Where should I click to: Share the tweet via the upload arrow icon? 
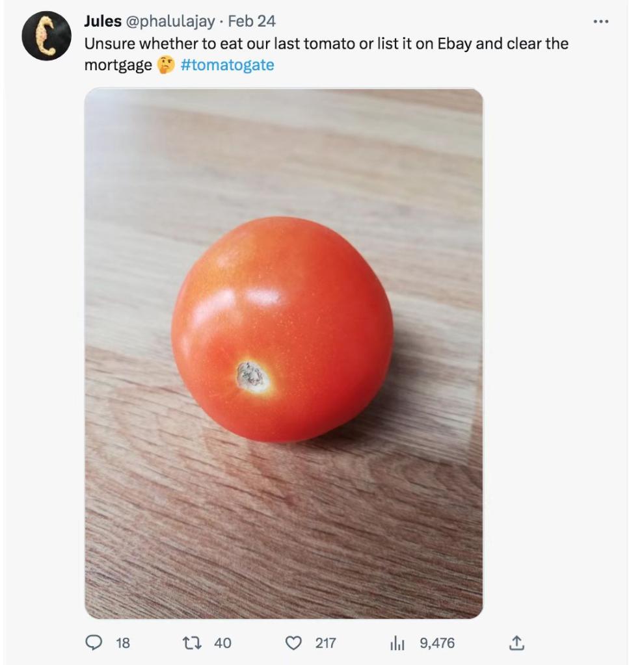pyautogui.click(x=516, y=643)
